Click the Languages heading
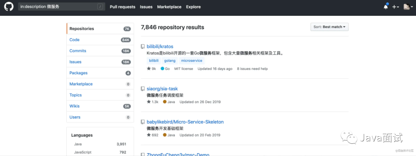The width and height of the screenshot is (416, 156). (x=82, y=135)
